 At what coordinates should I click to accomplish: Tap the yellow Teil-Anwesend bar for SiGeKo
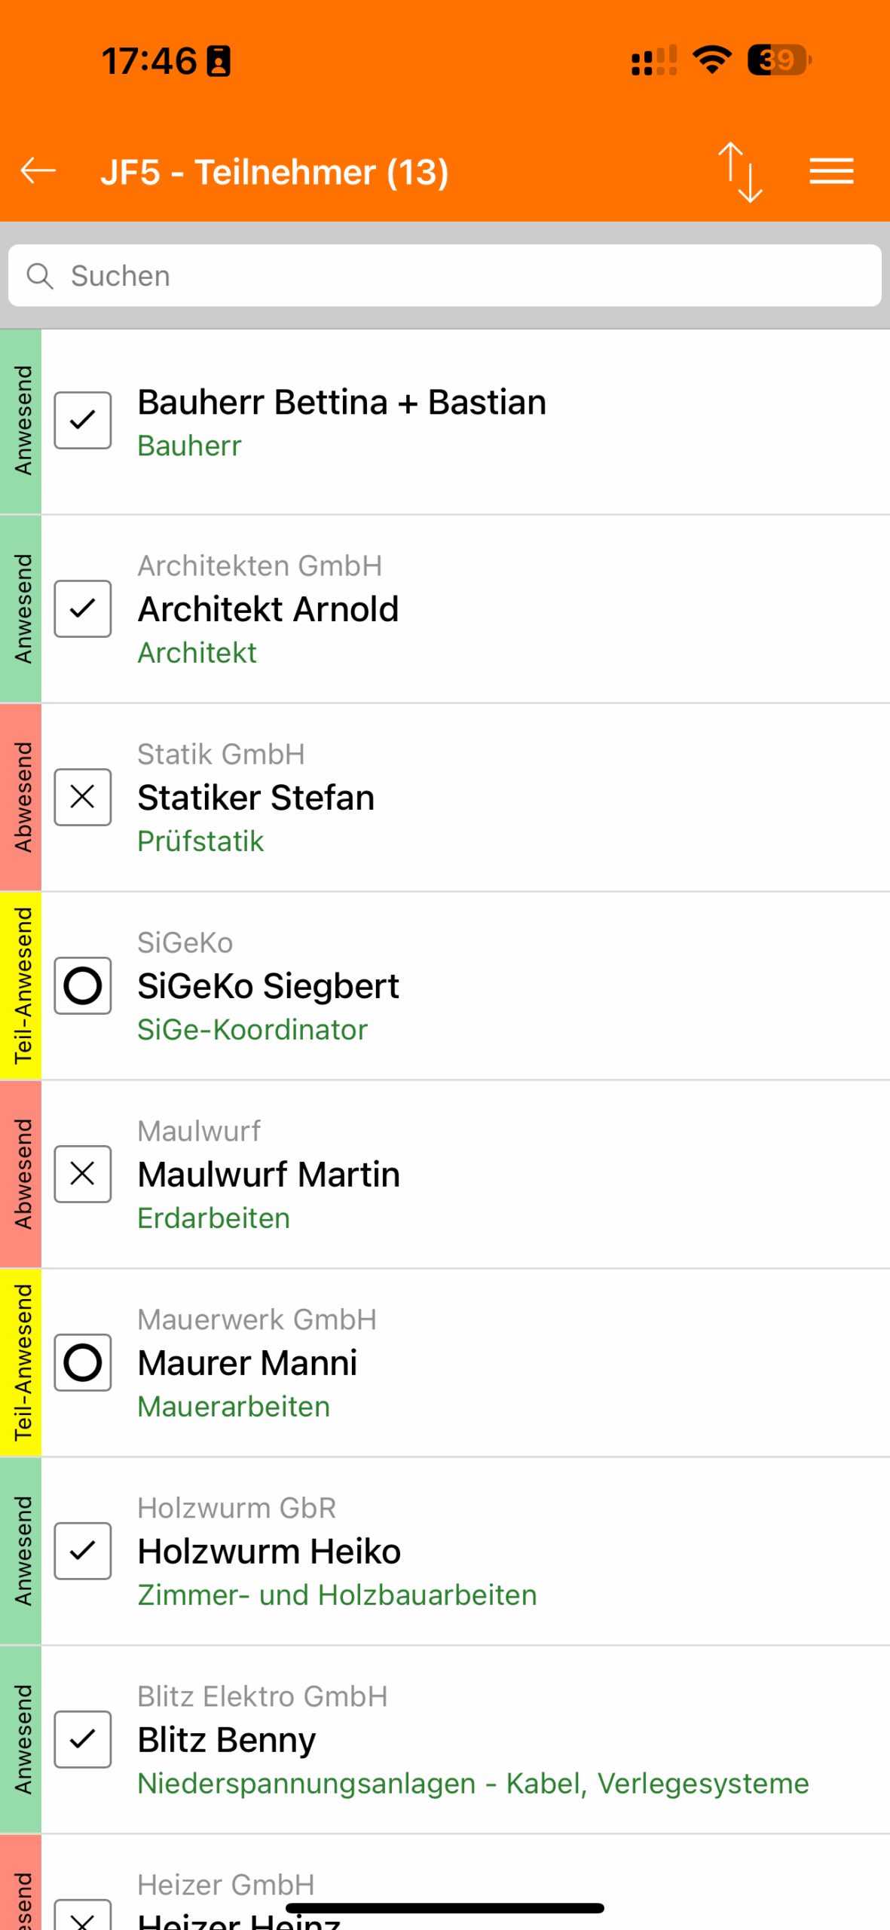[21, 985]
